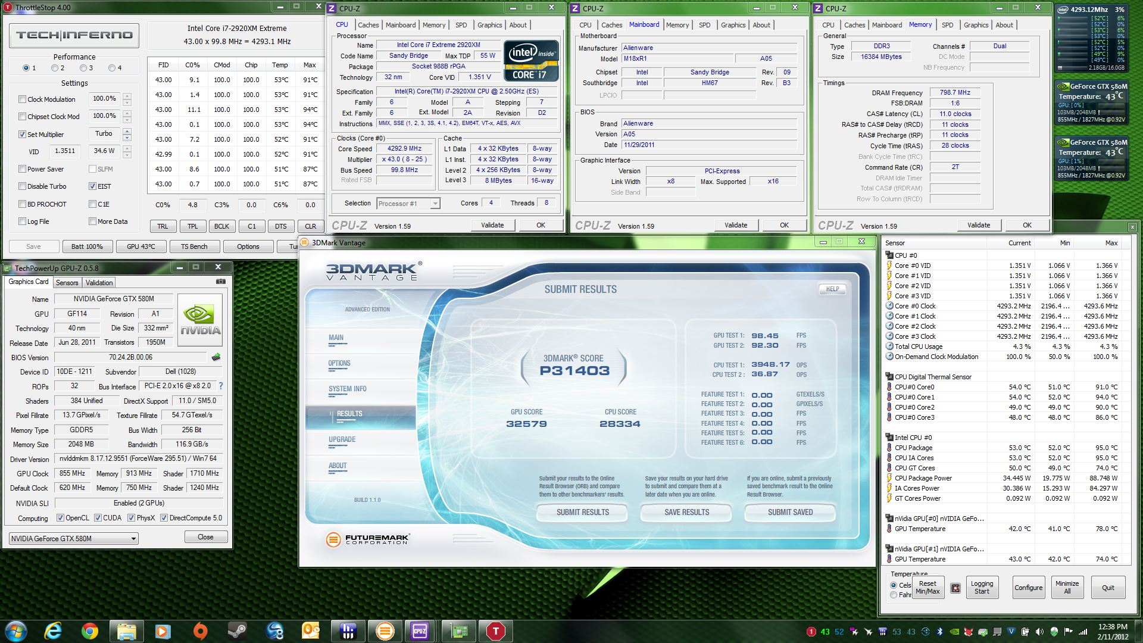This screenshot has height=643, width=1143.
Task: Click SAVE RESULTS button in 3DMark
Action: tap(686, 512)
